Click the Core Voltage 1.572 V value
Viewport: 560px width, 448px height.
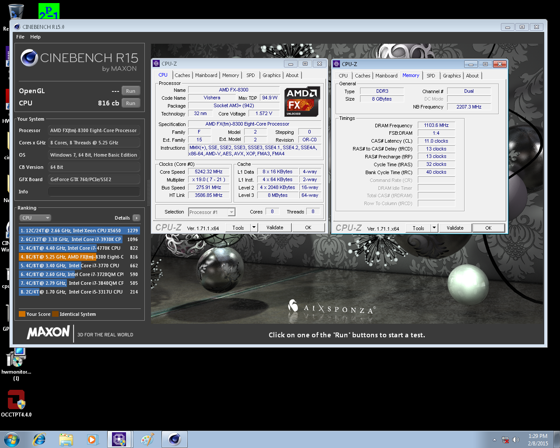(x=264, y=113)
